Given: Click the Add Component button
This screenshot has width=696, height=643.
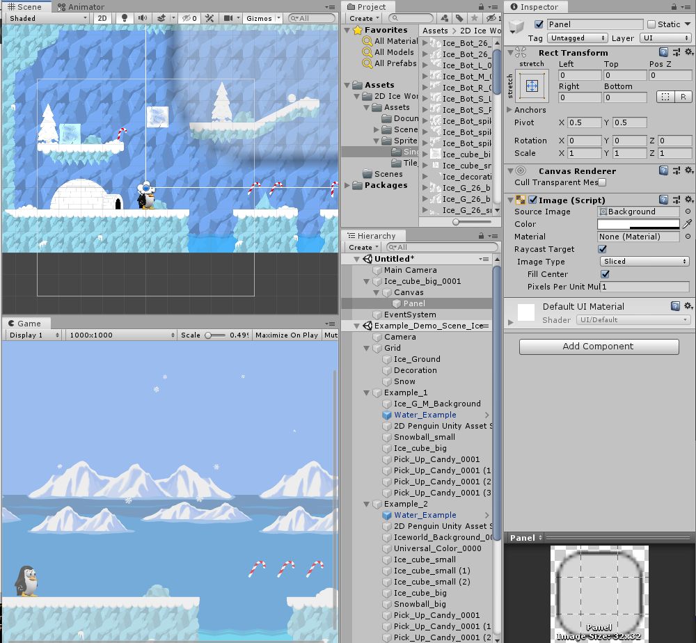Looking at the screenshot, I should [599, 347].
